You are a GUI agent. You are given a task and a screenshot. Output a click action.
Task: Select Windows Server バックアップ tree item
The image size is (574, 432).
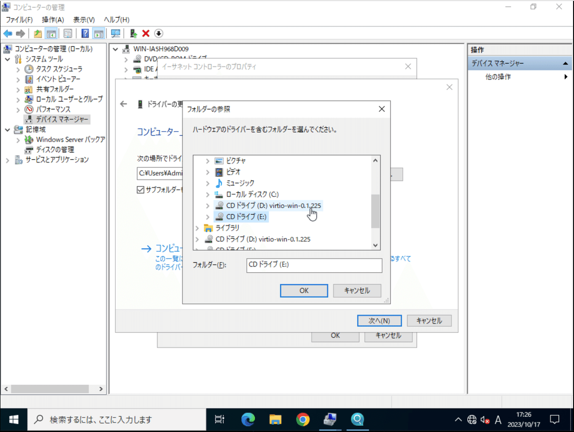(x=70, y=139)
